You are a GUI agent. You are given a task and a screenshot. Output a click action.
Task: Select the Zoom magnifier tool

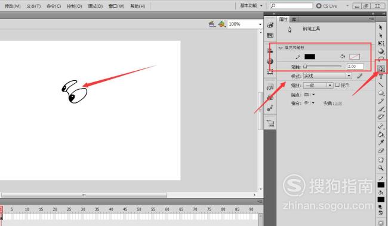click(381, 168)
